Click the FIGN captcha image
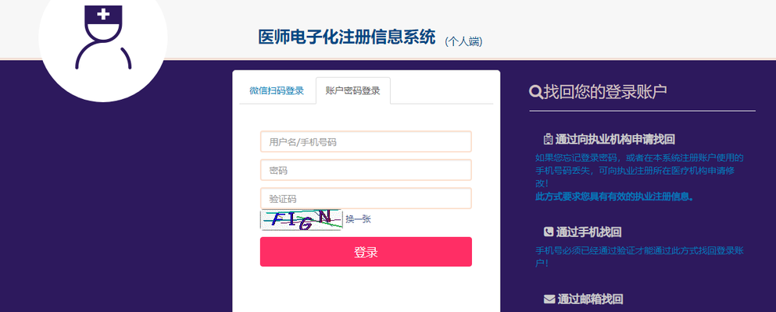Screen dimensions: 776x312 (x=302, y=220)
